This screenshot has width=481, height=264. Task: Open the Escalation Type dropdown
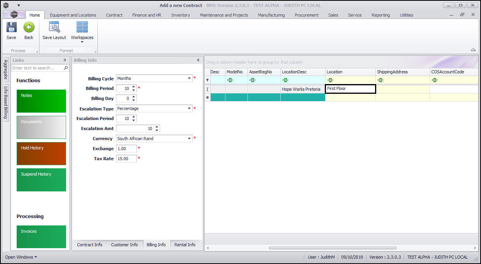coord(189,108)
